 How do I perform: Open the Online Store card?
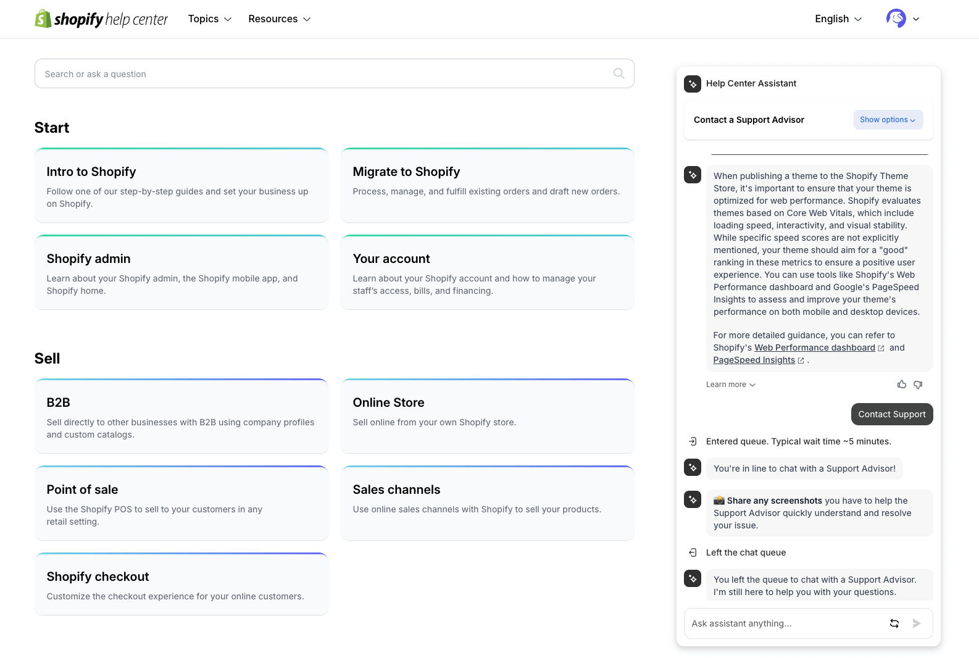[488, 416]
